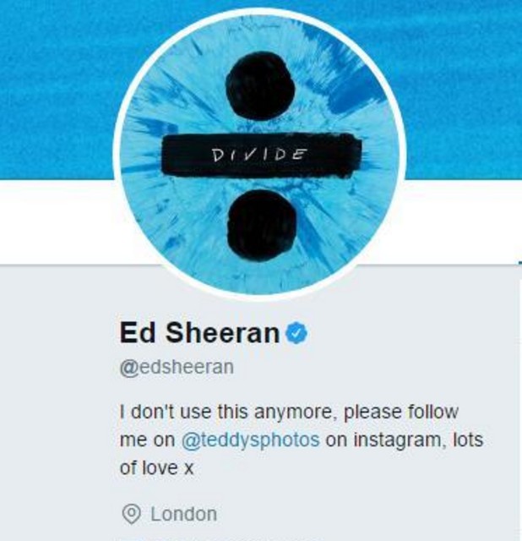
Task: Click the lower black dot of divide symbol
Action: tap(262, 225)
